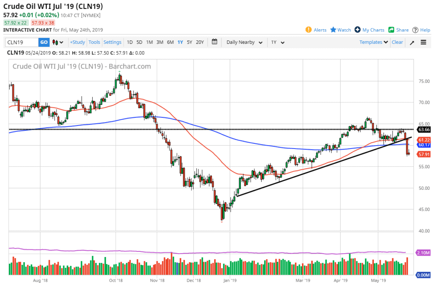Select the 5D time range
435x283 pixels.
click(139, 42)
